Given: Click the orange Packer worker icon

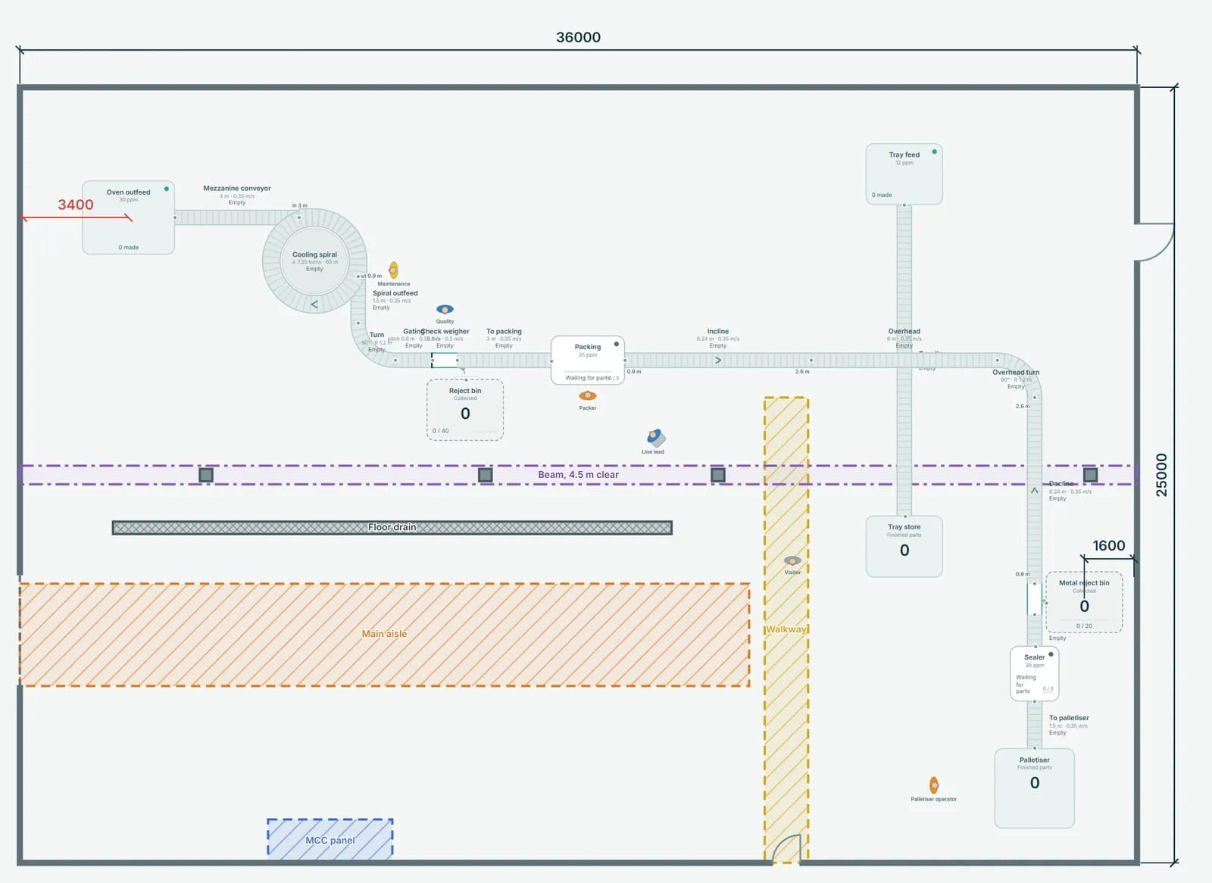Looking at the screenshot, I should (x=588, y=396).
